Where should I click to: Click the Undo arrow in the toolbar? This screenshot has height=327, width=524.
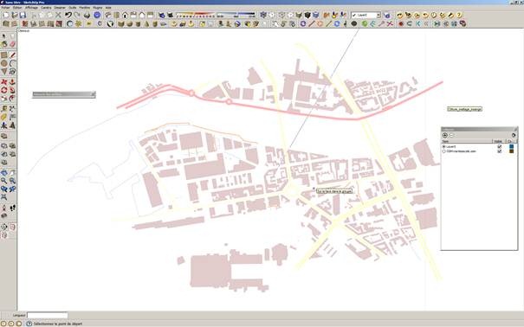click(68, 15)
